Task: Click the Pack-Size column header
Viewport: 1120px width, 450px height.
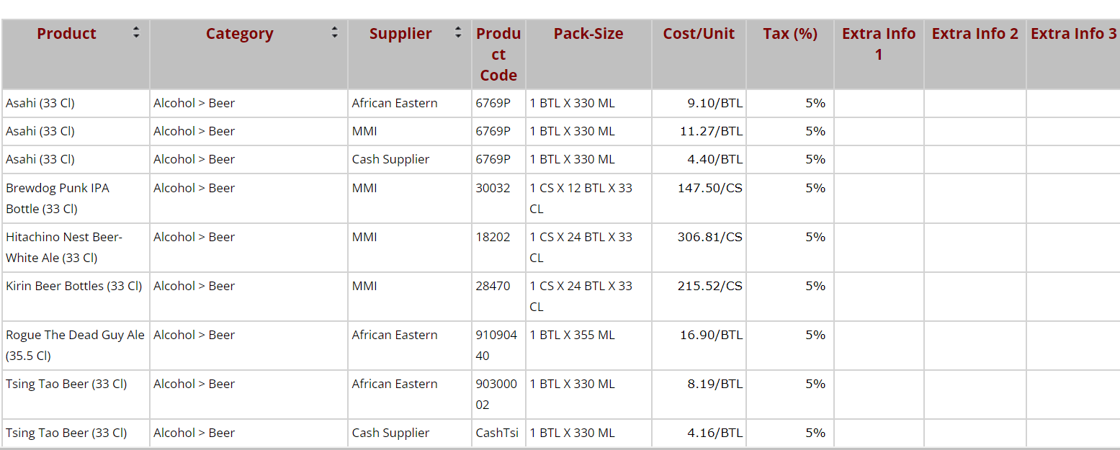Action: pyautogui.click(x=588, y=34)
